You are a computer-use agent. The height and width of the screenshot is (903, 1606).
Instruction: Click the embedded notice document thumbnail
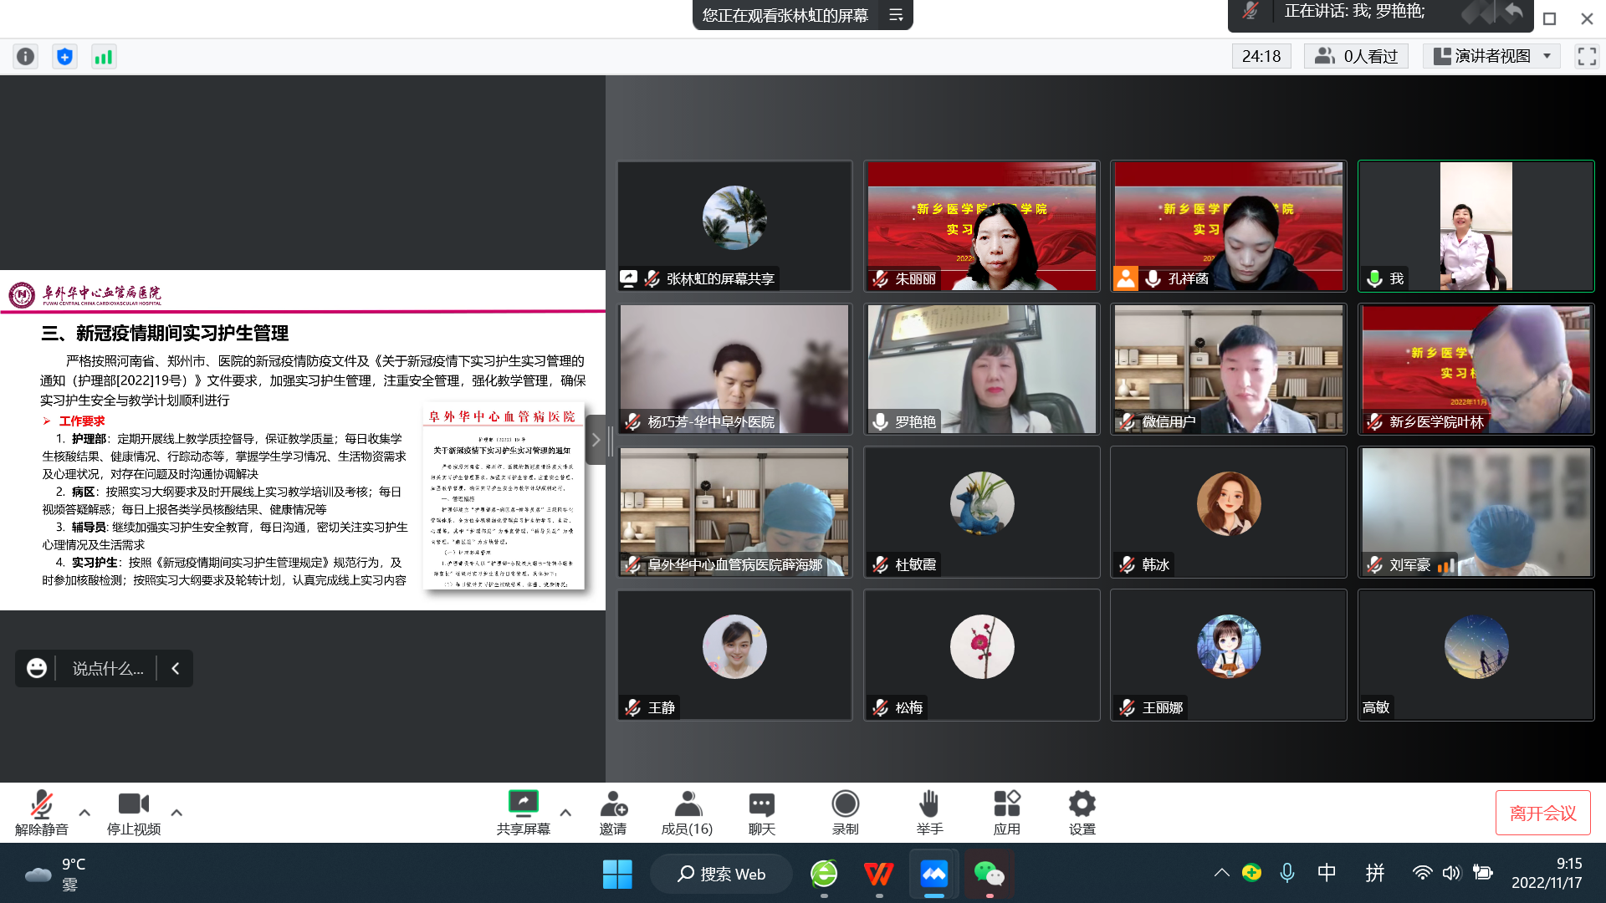tap(503, 497)
